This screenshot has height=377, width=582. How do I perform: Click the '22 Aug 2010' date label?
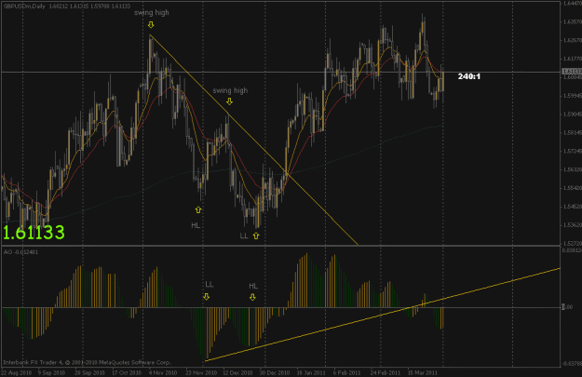pos(17,372)
